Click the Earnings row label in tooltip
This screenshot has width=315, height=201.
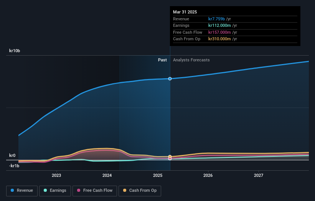[x=181, y=25]
